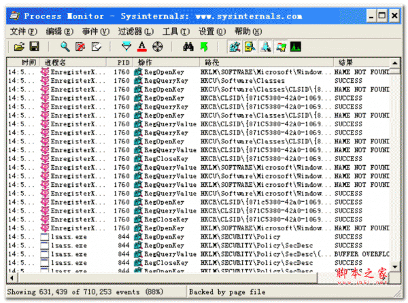408x303 pixels.
Task: Close the Process Monitor window
Action: click(x=394, y=16)
